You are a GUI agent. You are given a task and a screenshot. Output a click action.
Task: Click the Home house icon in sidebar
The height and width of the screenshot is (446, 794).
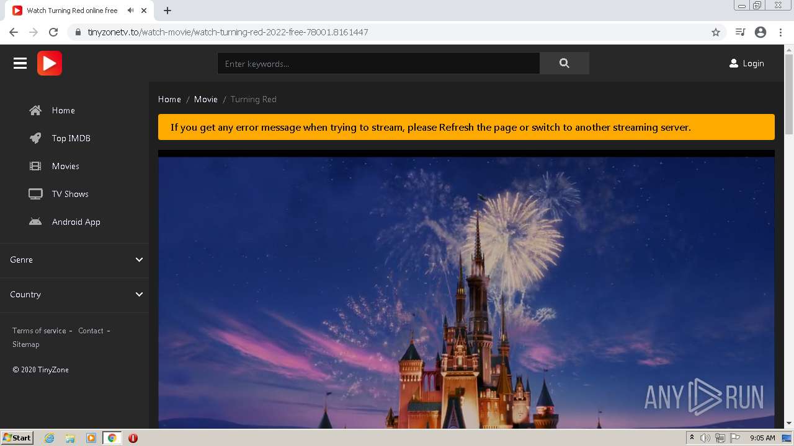(x=35, y=110)
